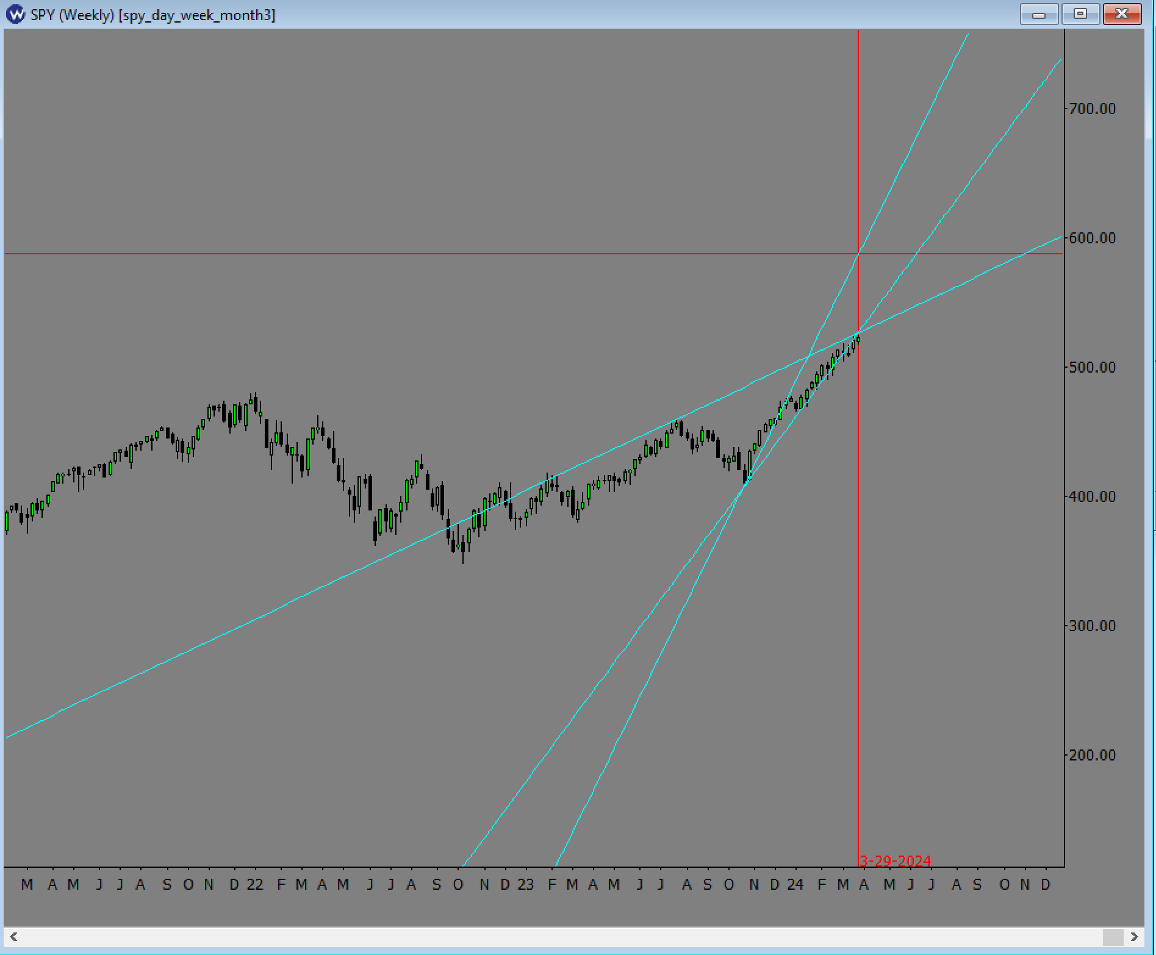1156x955 pixels.
Task: Click the horizontal scrollbar left arrow
Action: [13, 936]
